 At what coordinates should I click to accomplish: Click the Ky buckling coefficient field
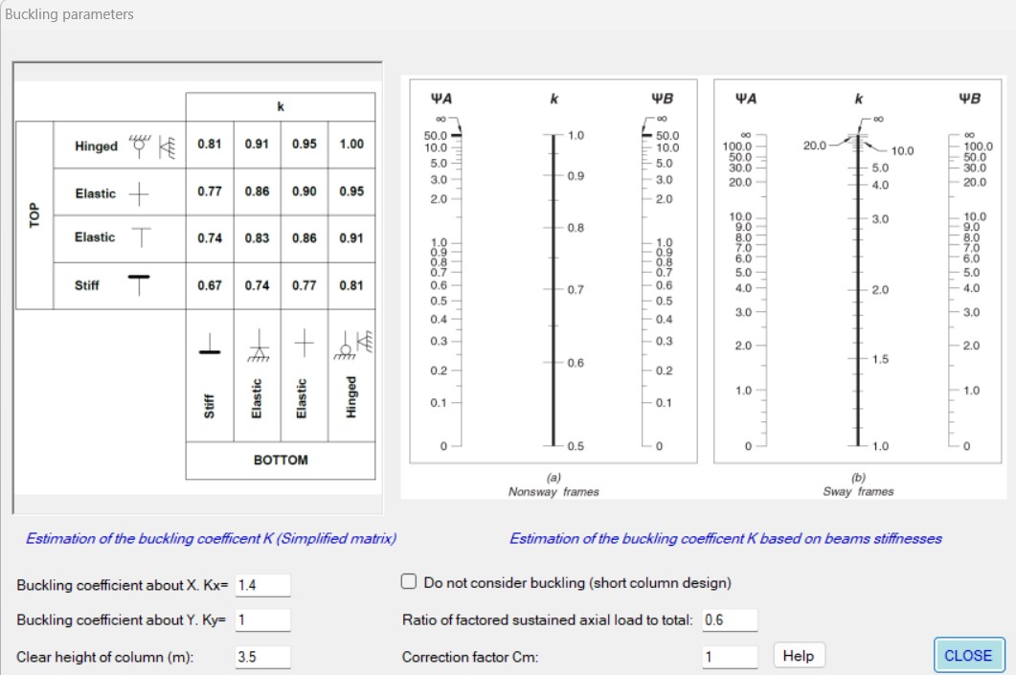point(262,619)
